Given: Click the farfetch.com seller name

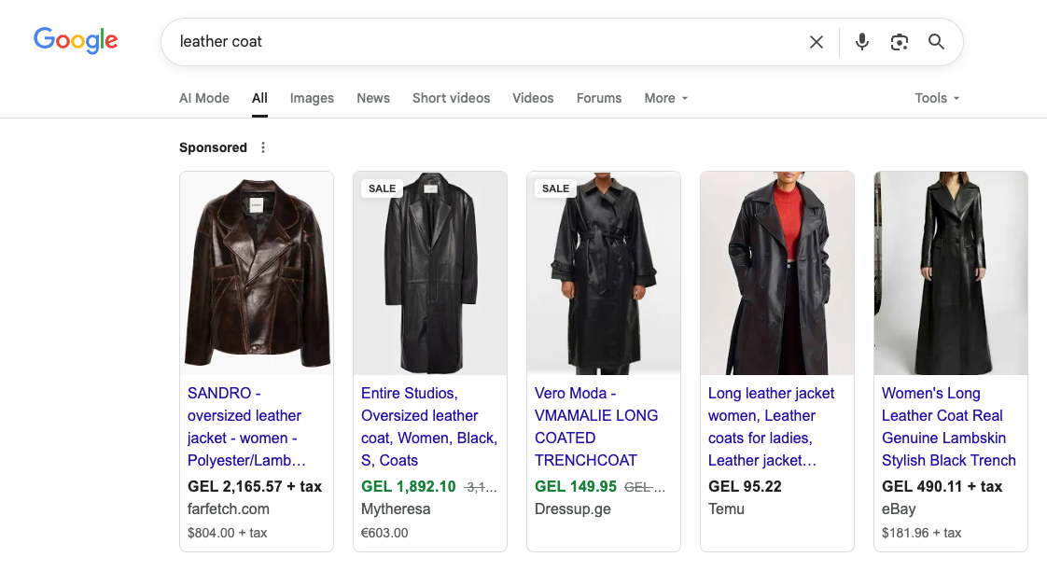Looking at the screenshot, I should [229, 508].
